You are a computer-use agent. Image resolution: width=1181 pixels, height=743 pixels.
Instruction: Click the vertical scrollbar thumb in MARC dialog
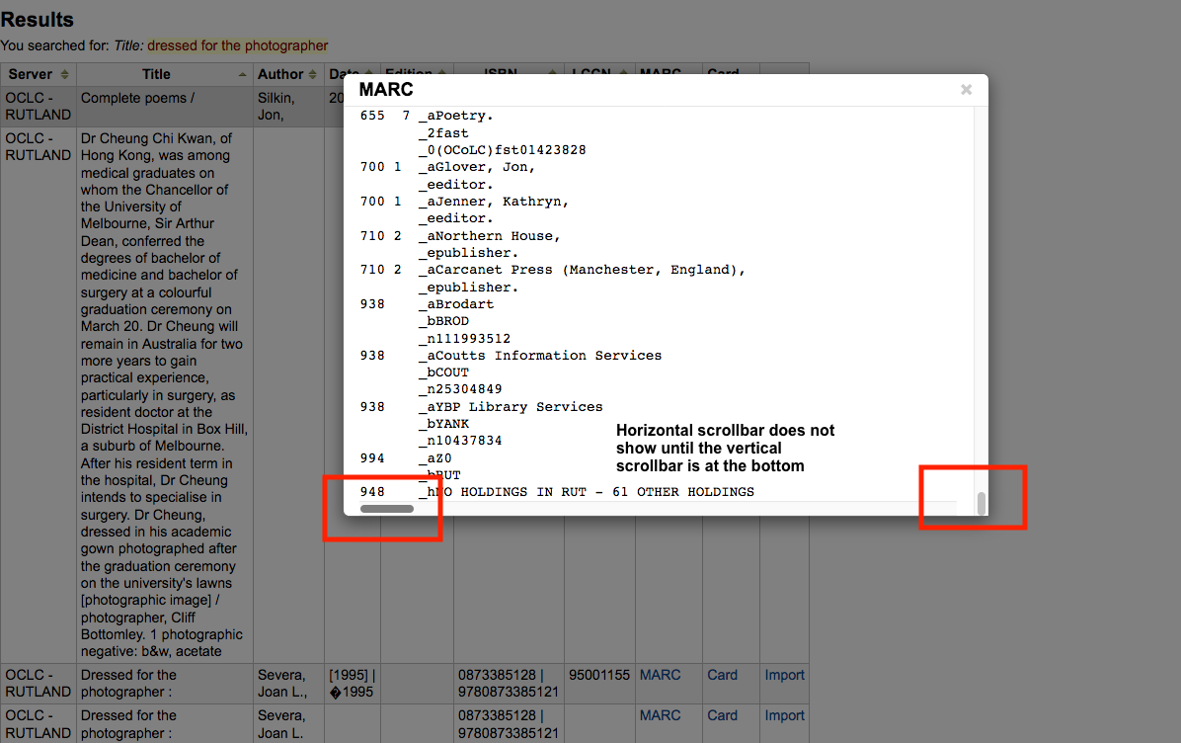(981, 503)
